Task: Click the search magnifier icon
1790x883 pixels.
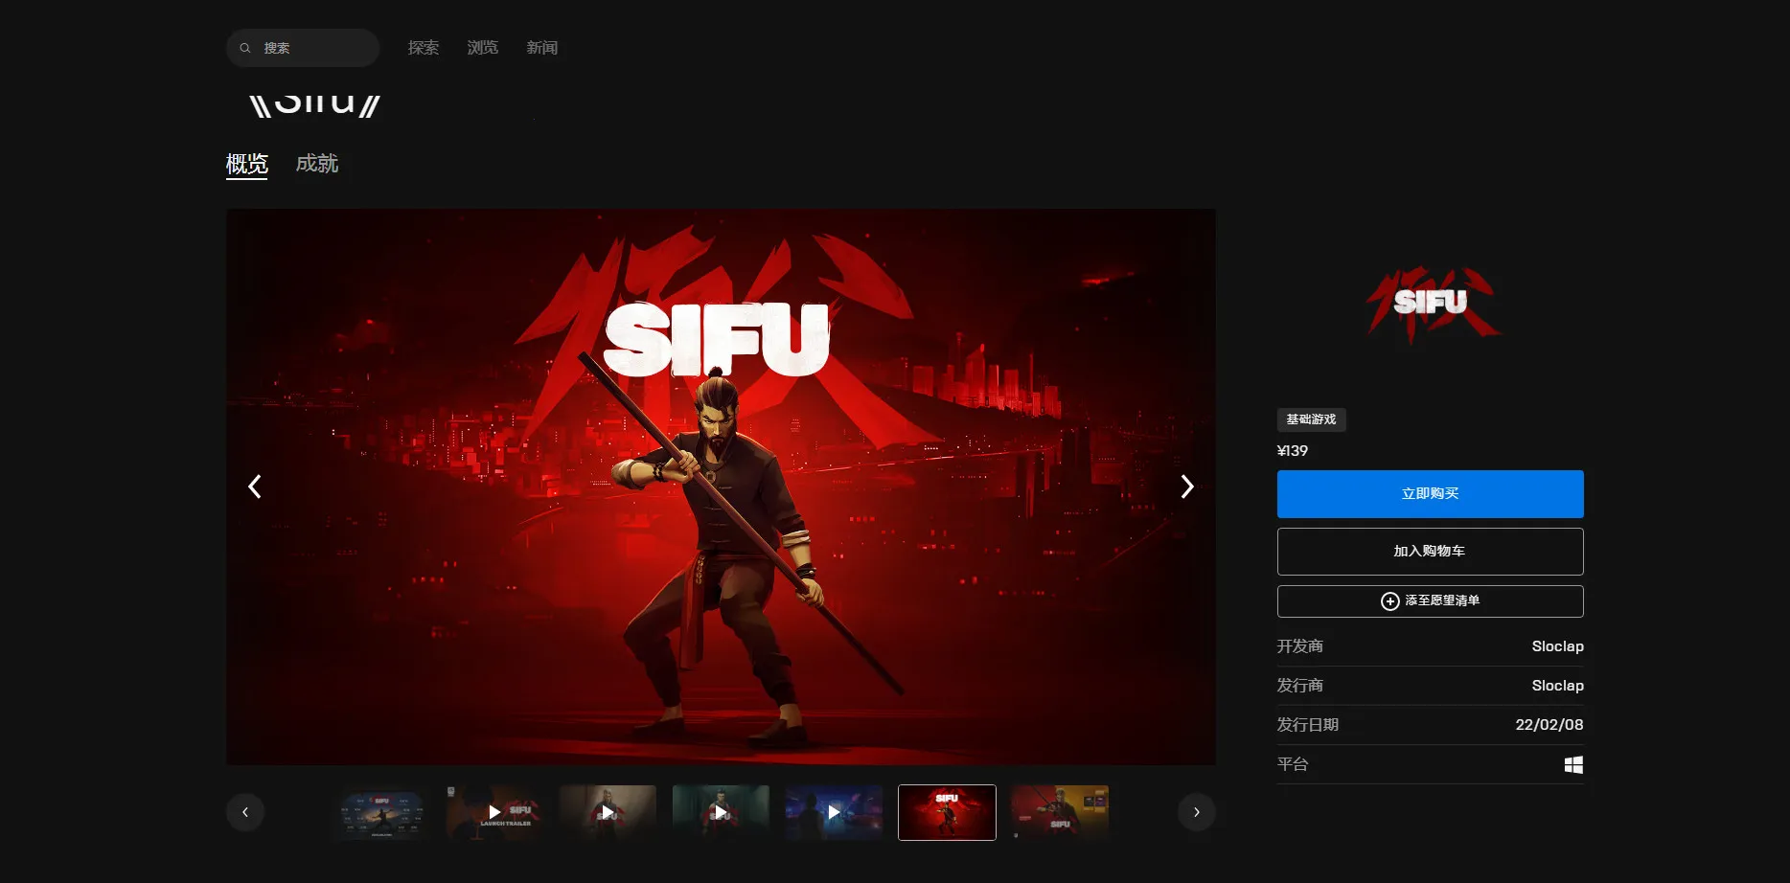Action: (x=245, y=48)
